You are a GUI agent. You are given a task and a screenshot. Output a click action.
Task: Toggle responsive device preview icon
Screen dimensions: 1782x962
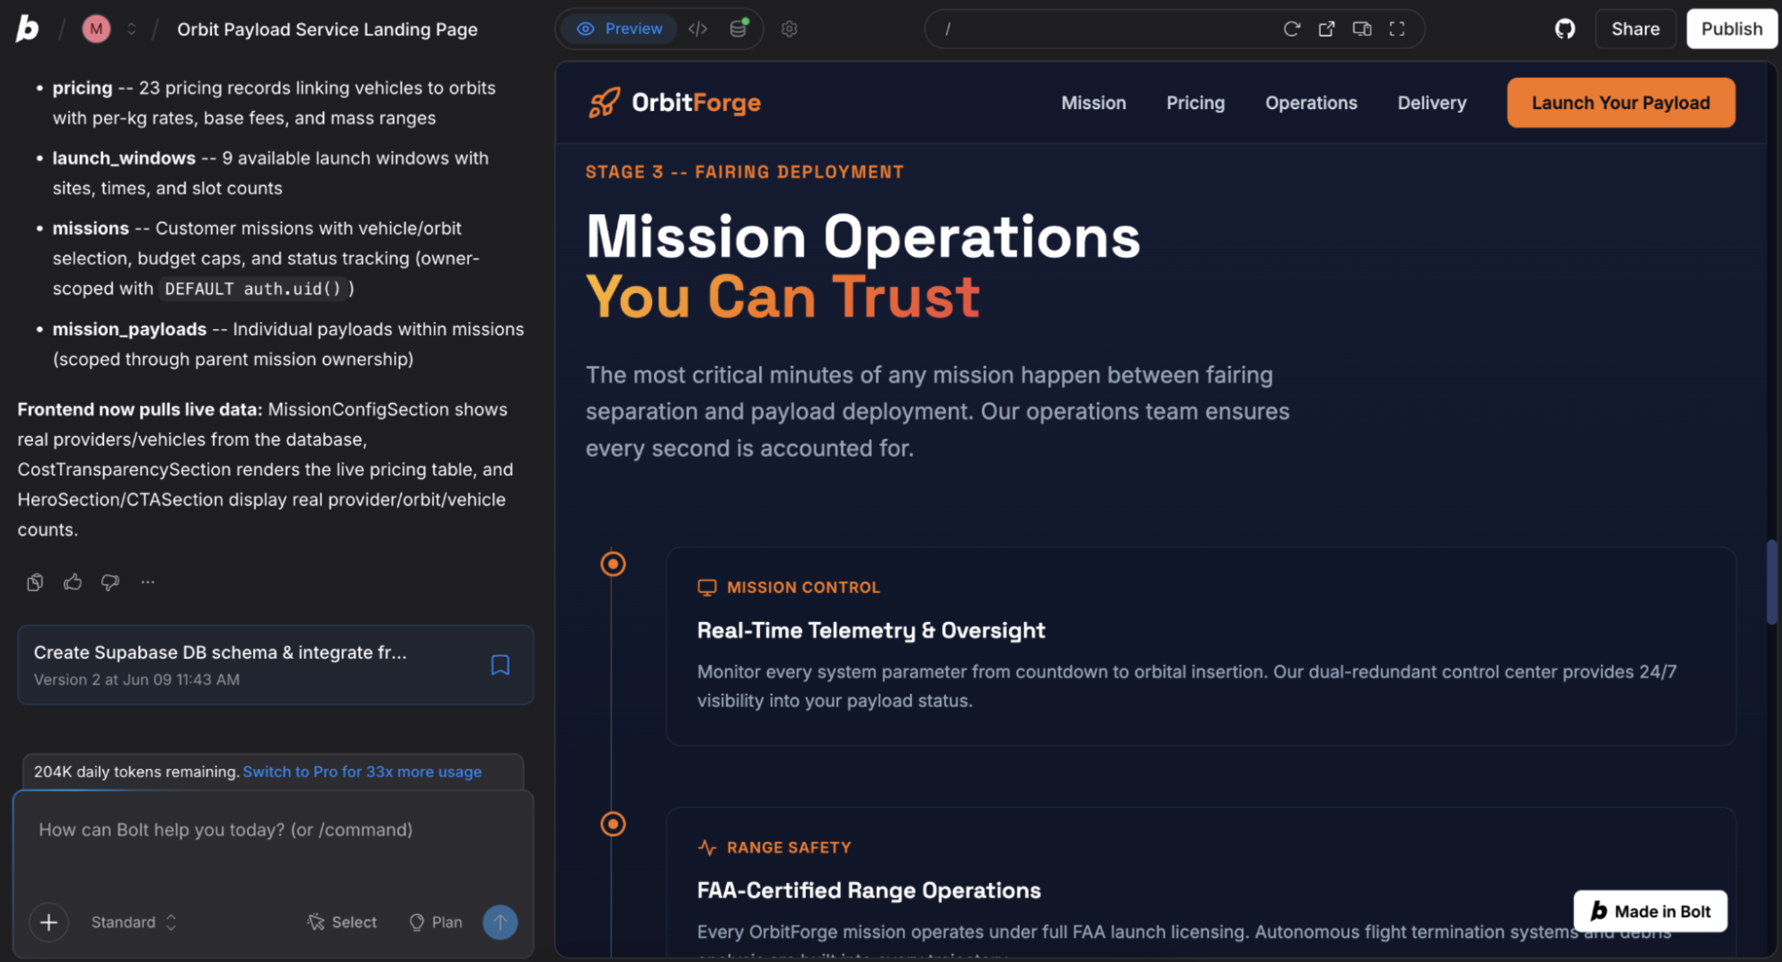(1362, 29)
